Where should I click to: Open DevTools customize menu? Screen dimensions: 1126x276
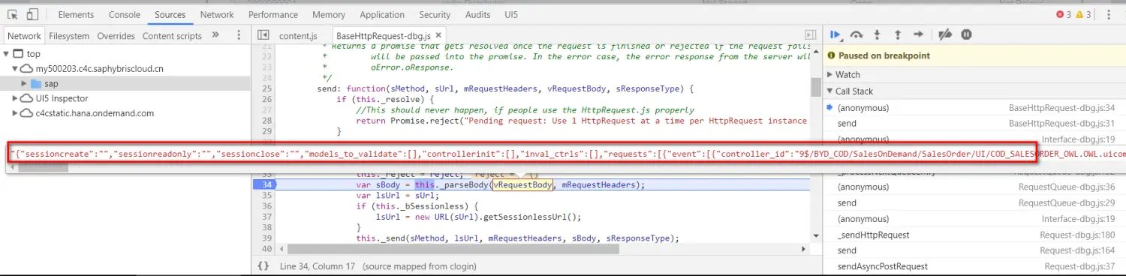pyautogui.click(x=1109, y=14)
